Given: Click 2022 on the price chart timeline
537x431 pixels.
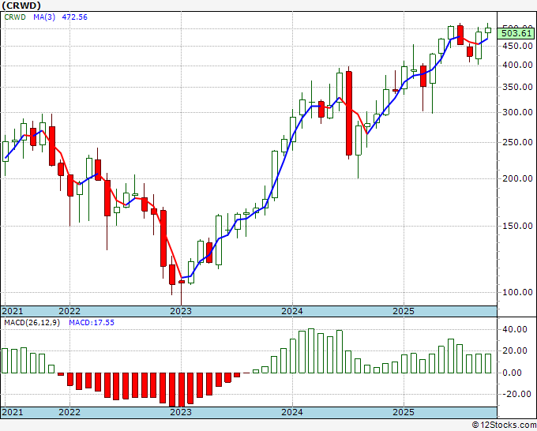Looking at the screenshot, I should [x=69, y=311].
